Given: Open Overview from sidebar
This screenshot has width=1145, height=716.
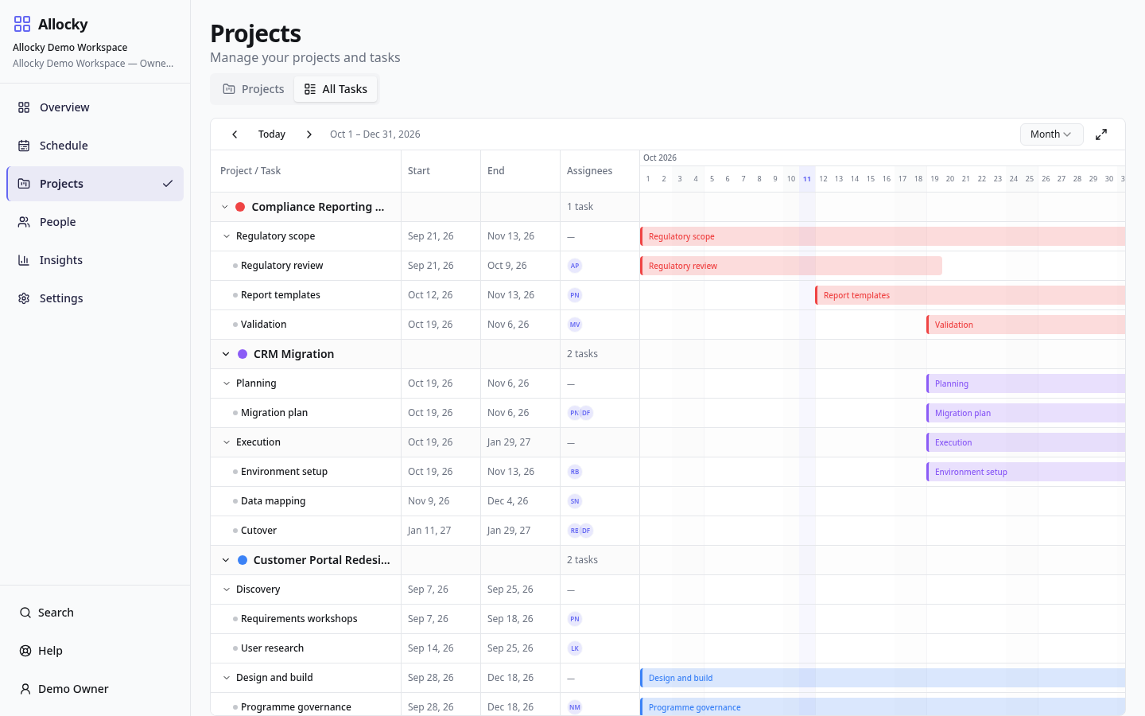Looking at the screenshot, I should [95, 107].
